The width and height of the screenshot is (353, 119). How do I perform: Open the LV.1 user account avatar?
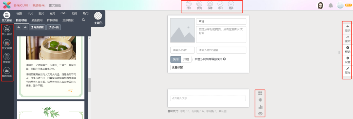pyautogui.click(x=340, y=6)
